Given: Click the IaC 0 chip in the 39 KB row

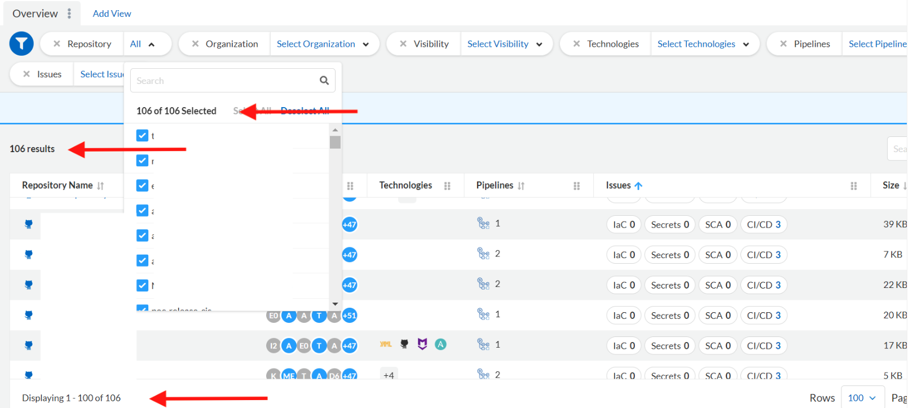Looking at the screenshot, I should (x=624, y=225).
